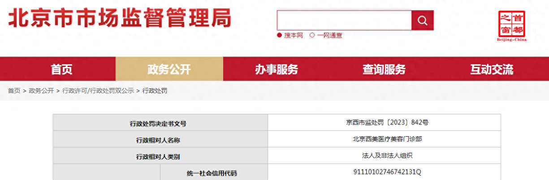Select the 一网通查 radio button

312,35
